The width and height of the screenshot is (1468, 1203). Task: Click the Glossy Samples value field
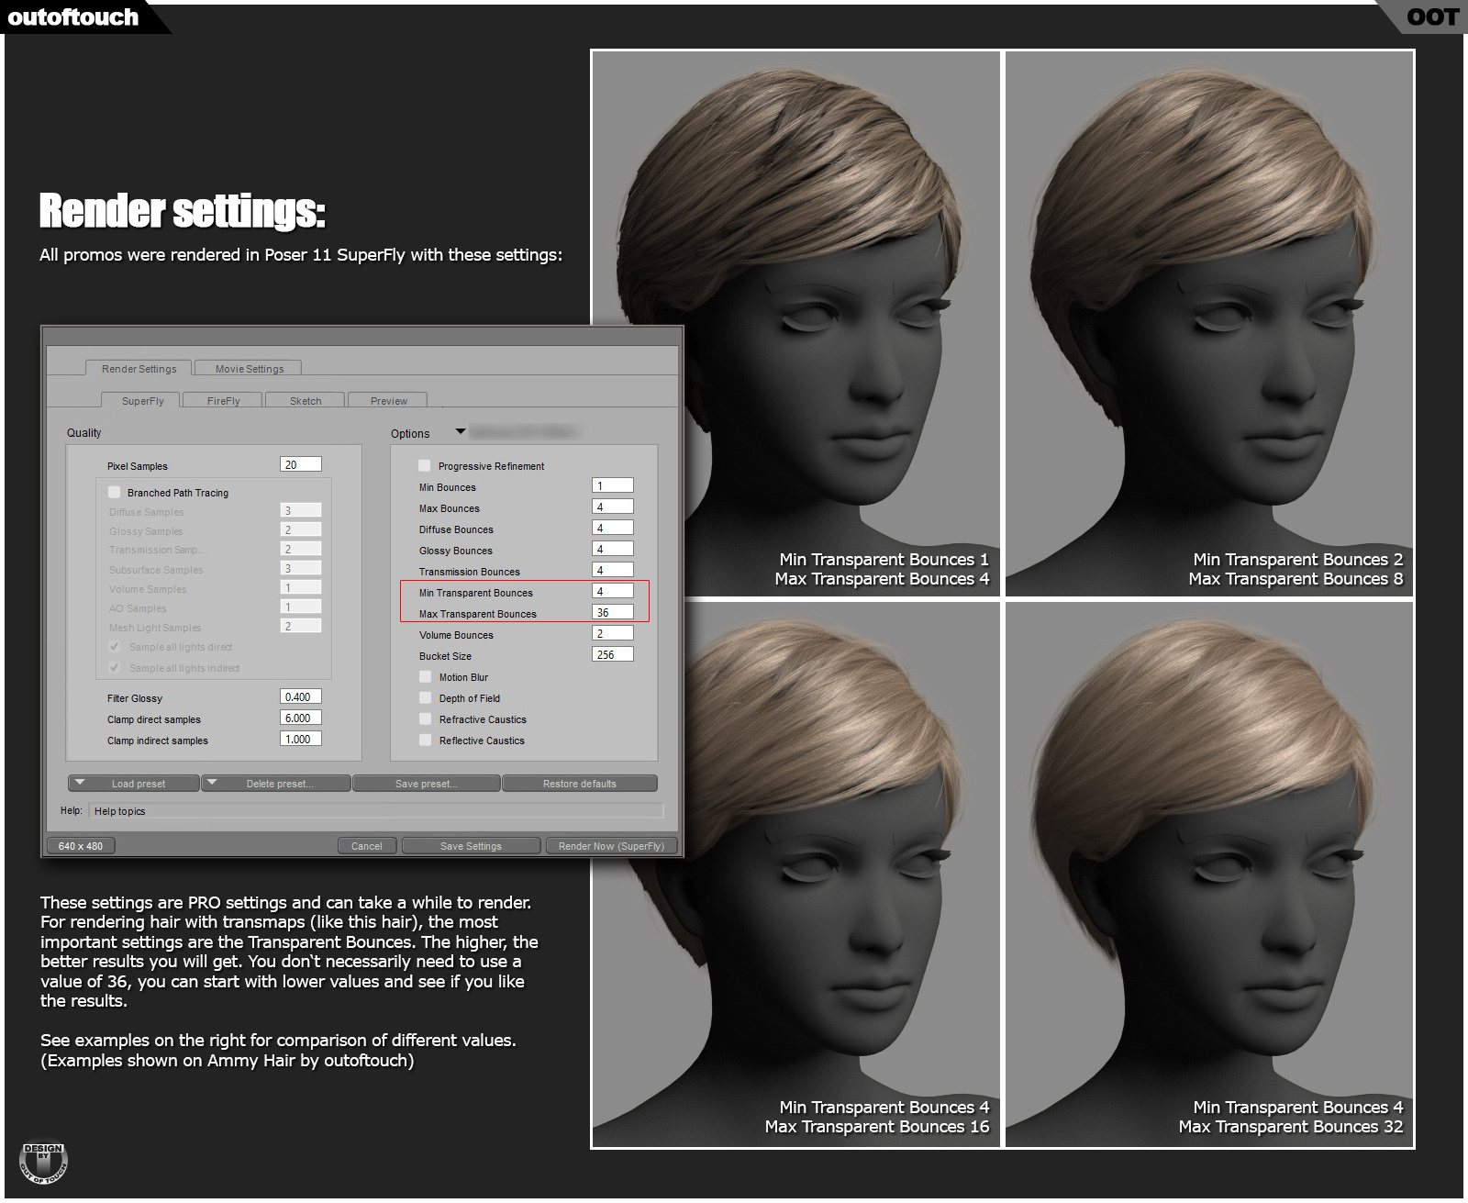(x=301, y=529)
